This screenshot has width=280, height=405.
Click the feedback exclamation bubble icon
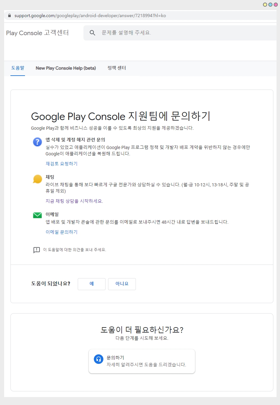[x=37, y=250]
